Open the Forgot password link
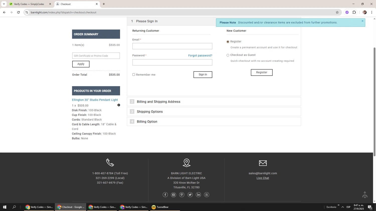This screenshot has height=211, width=376. point(200,55)
